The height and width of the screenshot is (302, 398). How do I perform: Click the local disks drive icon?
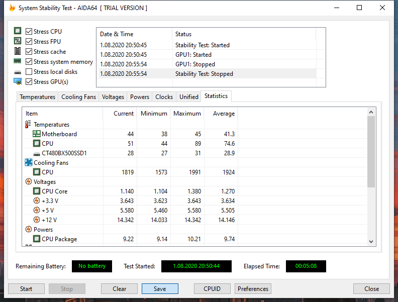click(x=18, y=72)
